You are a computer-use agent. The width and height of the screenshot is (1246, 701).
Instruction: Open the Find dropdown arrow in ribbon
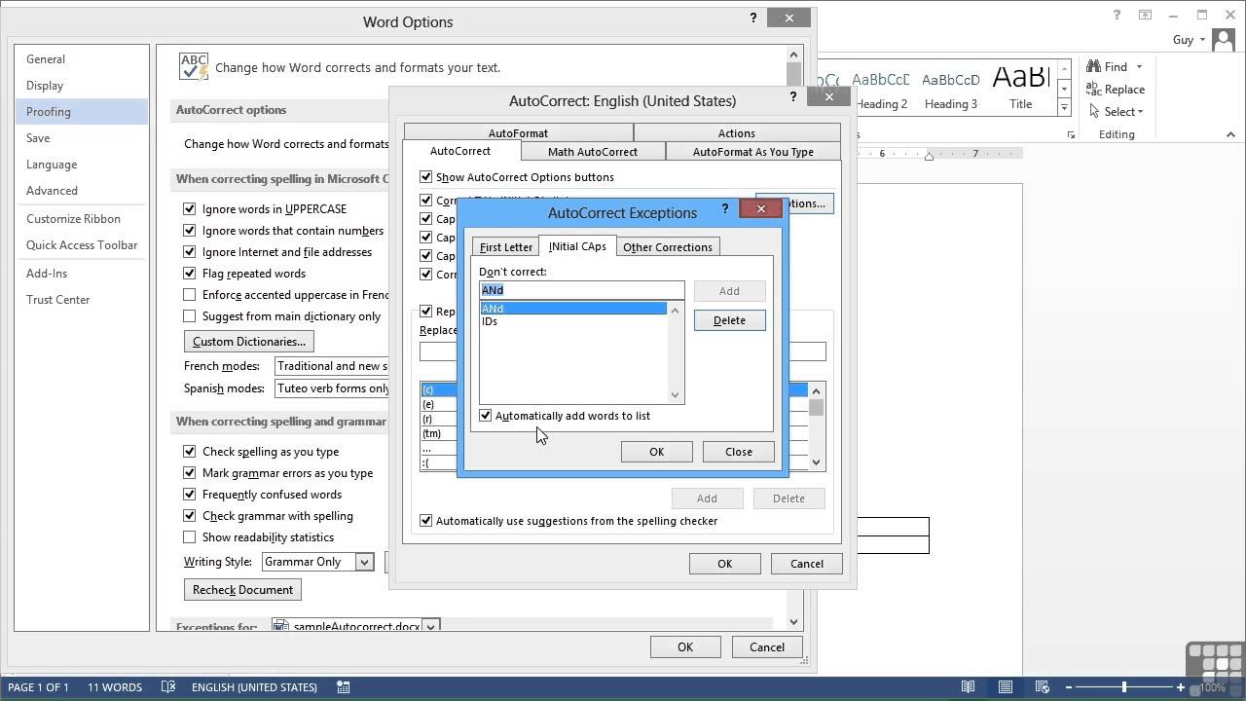[x=1139, y=67]
